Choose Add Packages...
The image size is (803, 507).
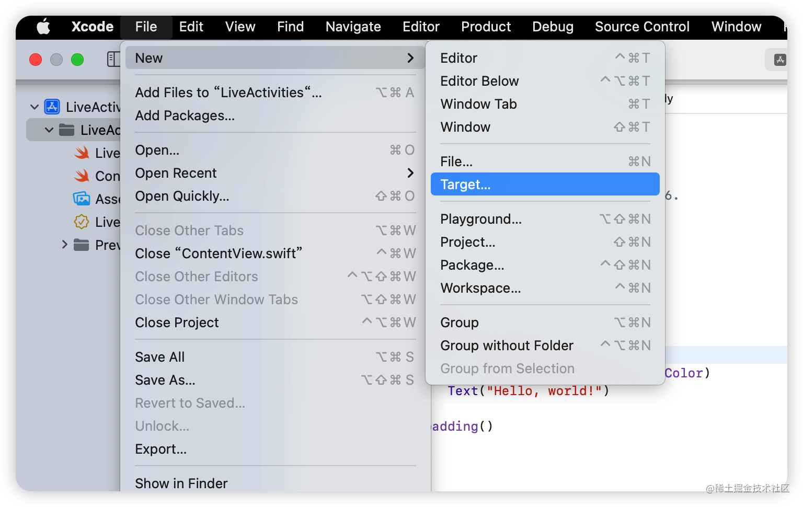[x=275, y=116]
